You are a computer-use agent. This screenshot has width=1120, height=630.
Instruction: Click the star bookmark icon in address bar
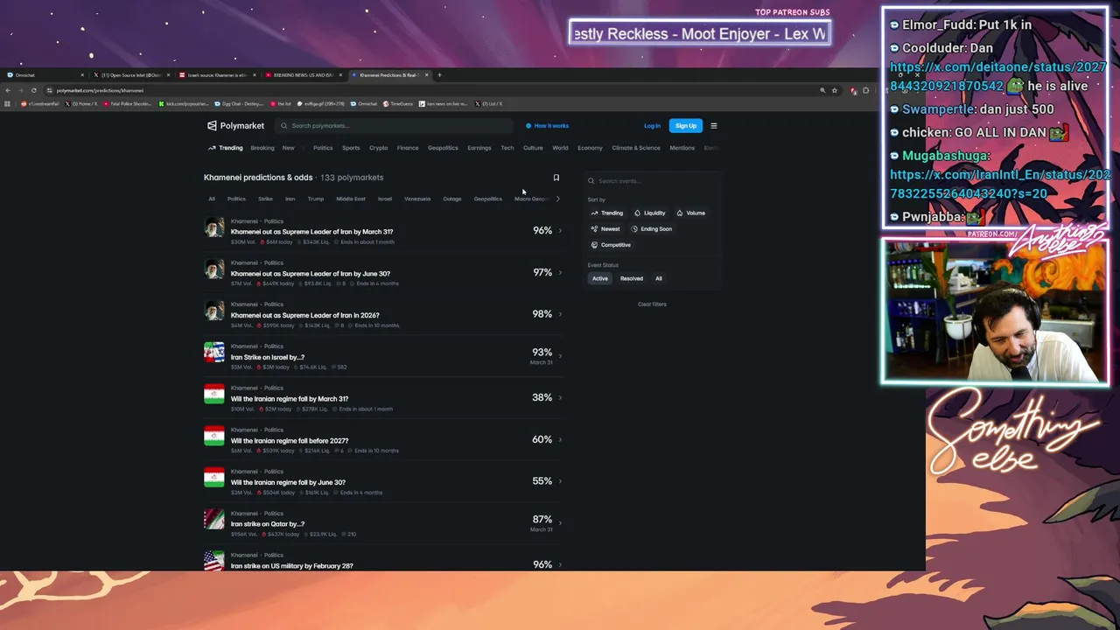click(835, 90)
